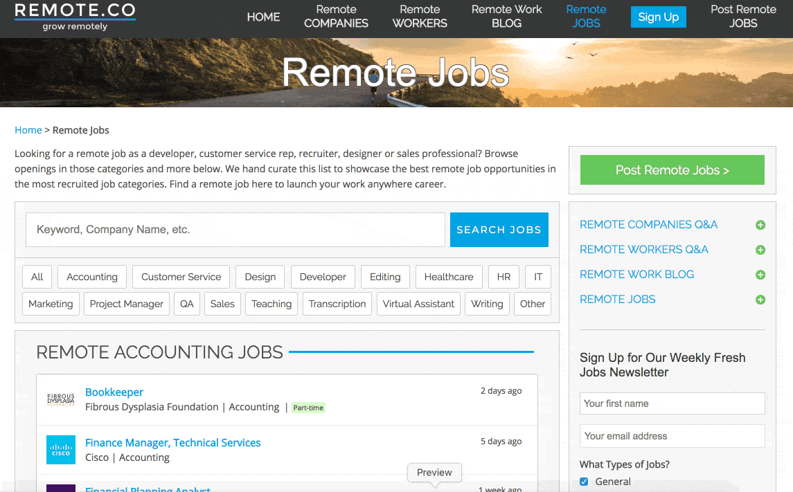Select the Healthcare category filter
This screenshot has height=492, width=793.
click(448, 277)
